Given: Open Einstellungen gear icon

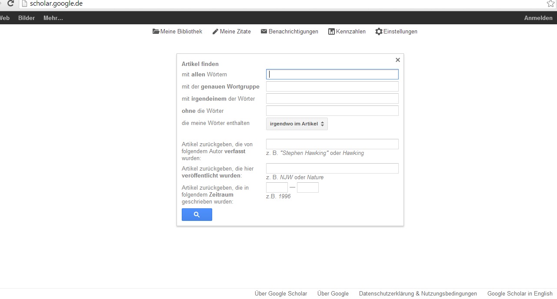Looking at the screenshot, I should 379,32.
